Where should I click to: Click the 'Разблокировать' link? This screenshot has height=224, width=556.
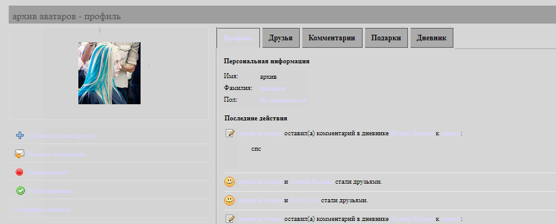(x=50, y=190)
